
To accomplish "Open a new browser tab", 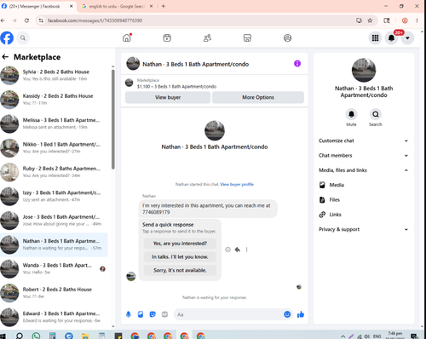I will (x=164, y=6).
